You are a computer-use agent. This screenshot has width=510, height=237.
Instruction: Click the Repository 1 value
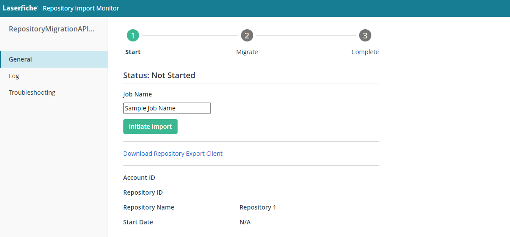(x=258, y=207)
